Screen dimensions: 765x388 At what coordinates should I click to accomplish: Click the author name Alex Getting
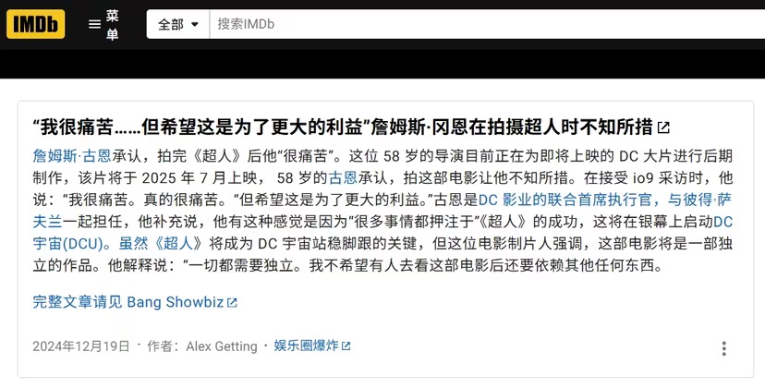(222, 346)
